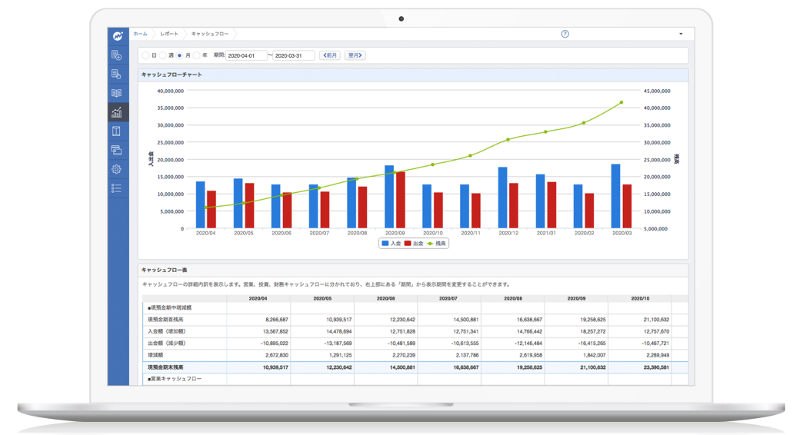803x435 pixels.
Task: Click the credit card icon in the sidebar
Action: (x=117, y=150)
